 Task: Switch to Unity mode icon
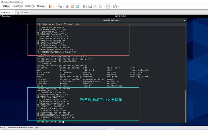(x=101, y=6)
